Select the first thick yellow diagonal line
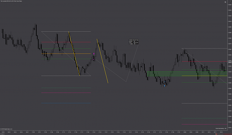Screen dimensions: 232x135 click(74, 54)
